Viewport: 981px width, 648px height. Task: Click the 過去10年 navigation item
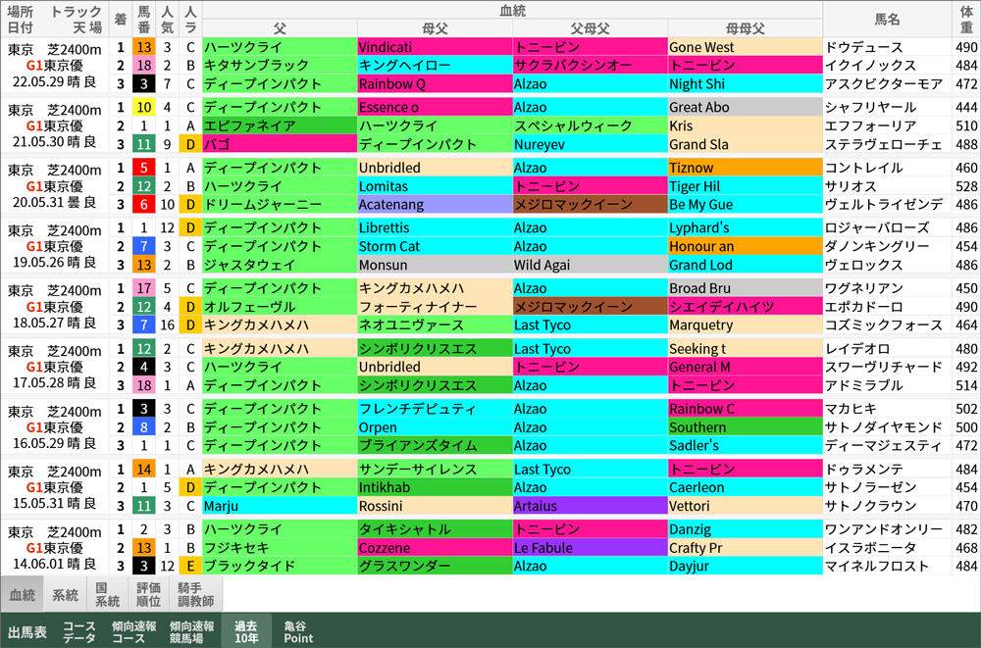(x=247, y=631)
